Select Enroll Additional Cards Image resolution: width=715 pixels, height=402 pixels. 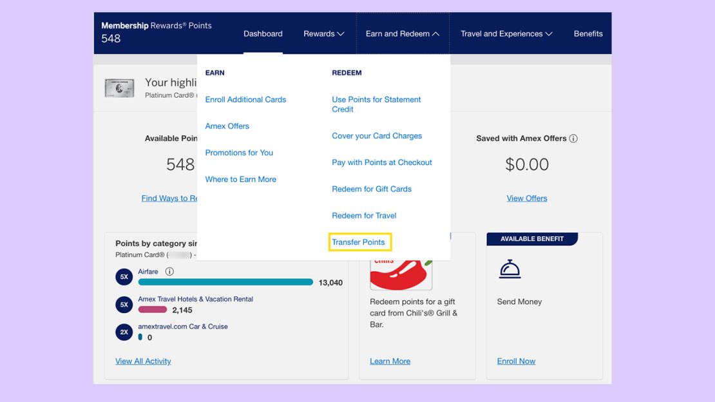pos(246,99)
